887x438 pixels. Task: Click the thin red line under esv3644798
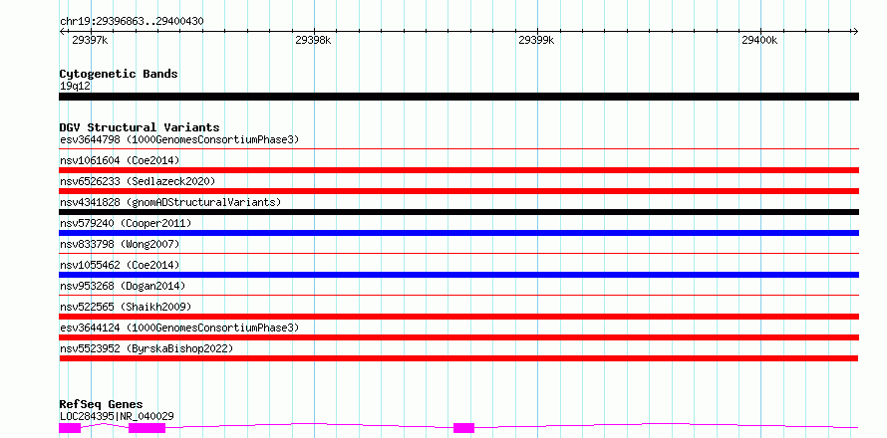pyautogui.click(x=458, y=149)
